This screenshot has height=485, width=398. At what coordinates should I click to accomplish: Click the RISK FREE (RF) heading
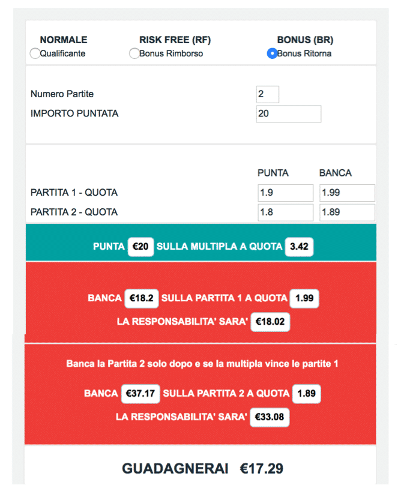[175, 40]
